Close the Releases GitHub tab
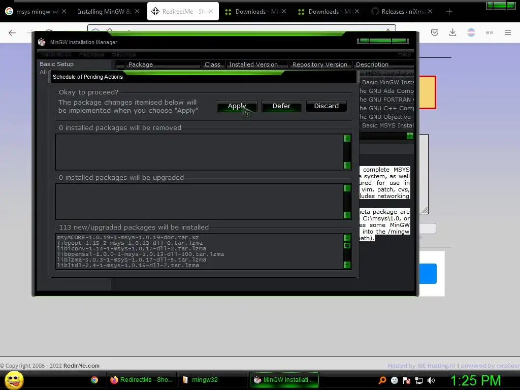This screenshot has height=390, width=520. click(430, 11)
